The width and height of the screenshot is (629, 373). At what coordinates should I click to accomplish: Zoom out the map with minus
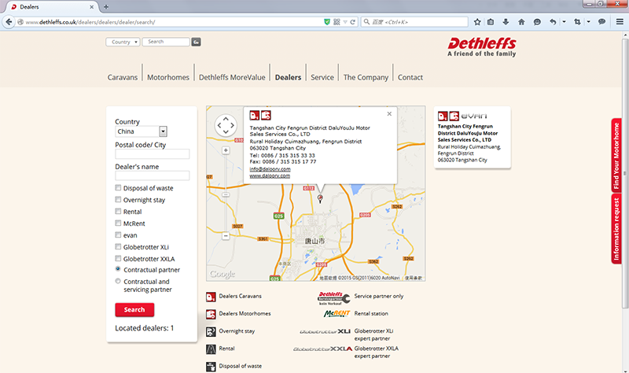226,236
